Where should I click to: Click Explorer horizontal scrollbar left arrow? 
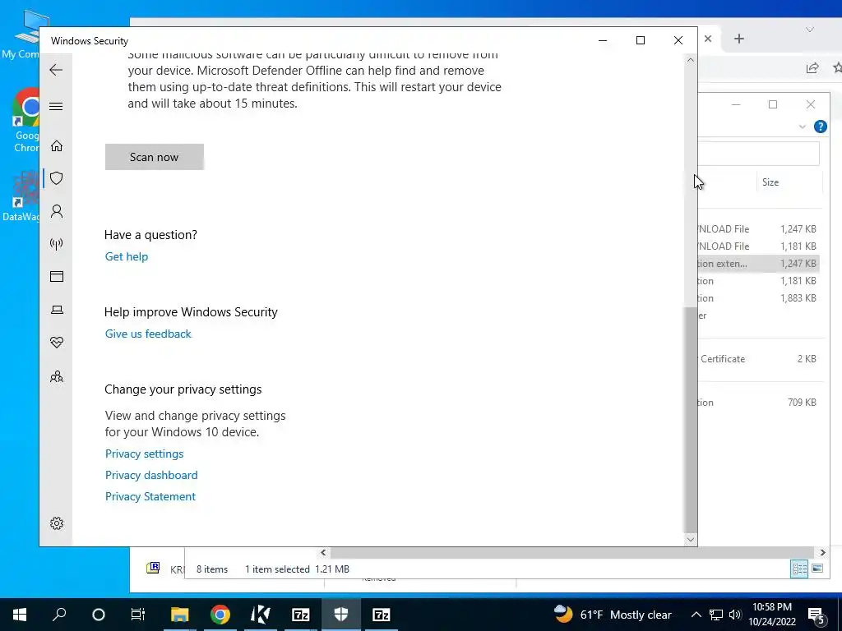323,552
